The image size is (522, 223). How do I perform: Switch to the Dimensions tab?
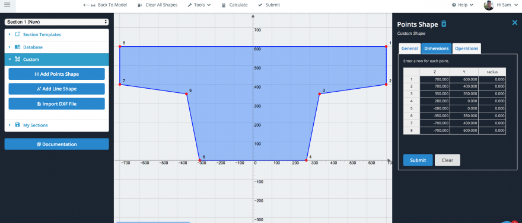pyautogui.click(x=437, y=49)
